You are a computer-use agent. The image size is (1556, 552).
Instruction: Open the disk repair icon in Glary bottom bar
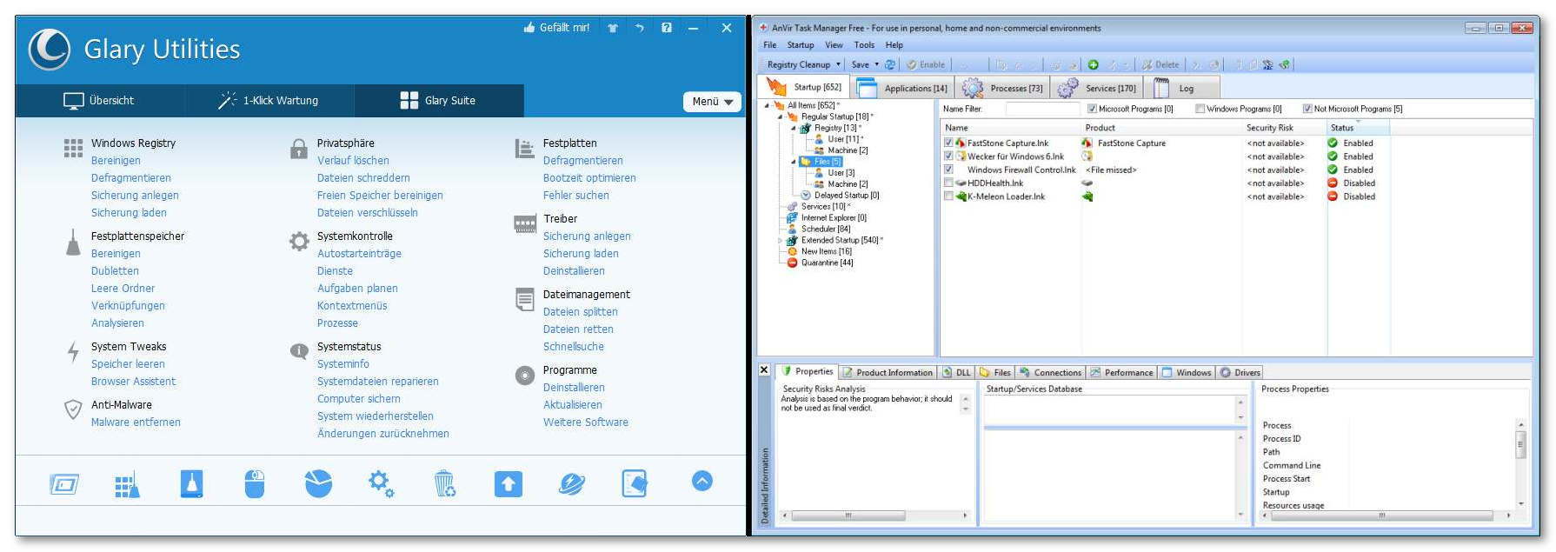coord(64,484)
